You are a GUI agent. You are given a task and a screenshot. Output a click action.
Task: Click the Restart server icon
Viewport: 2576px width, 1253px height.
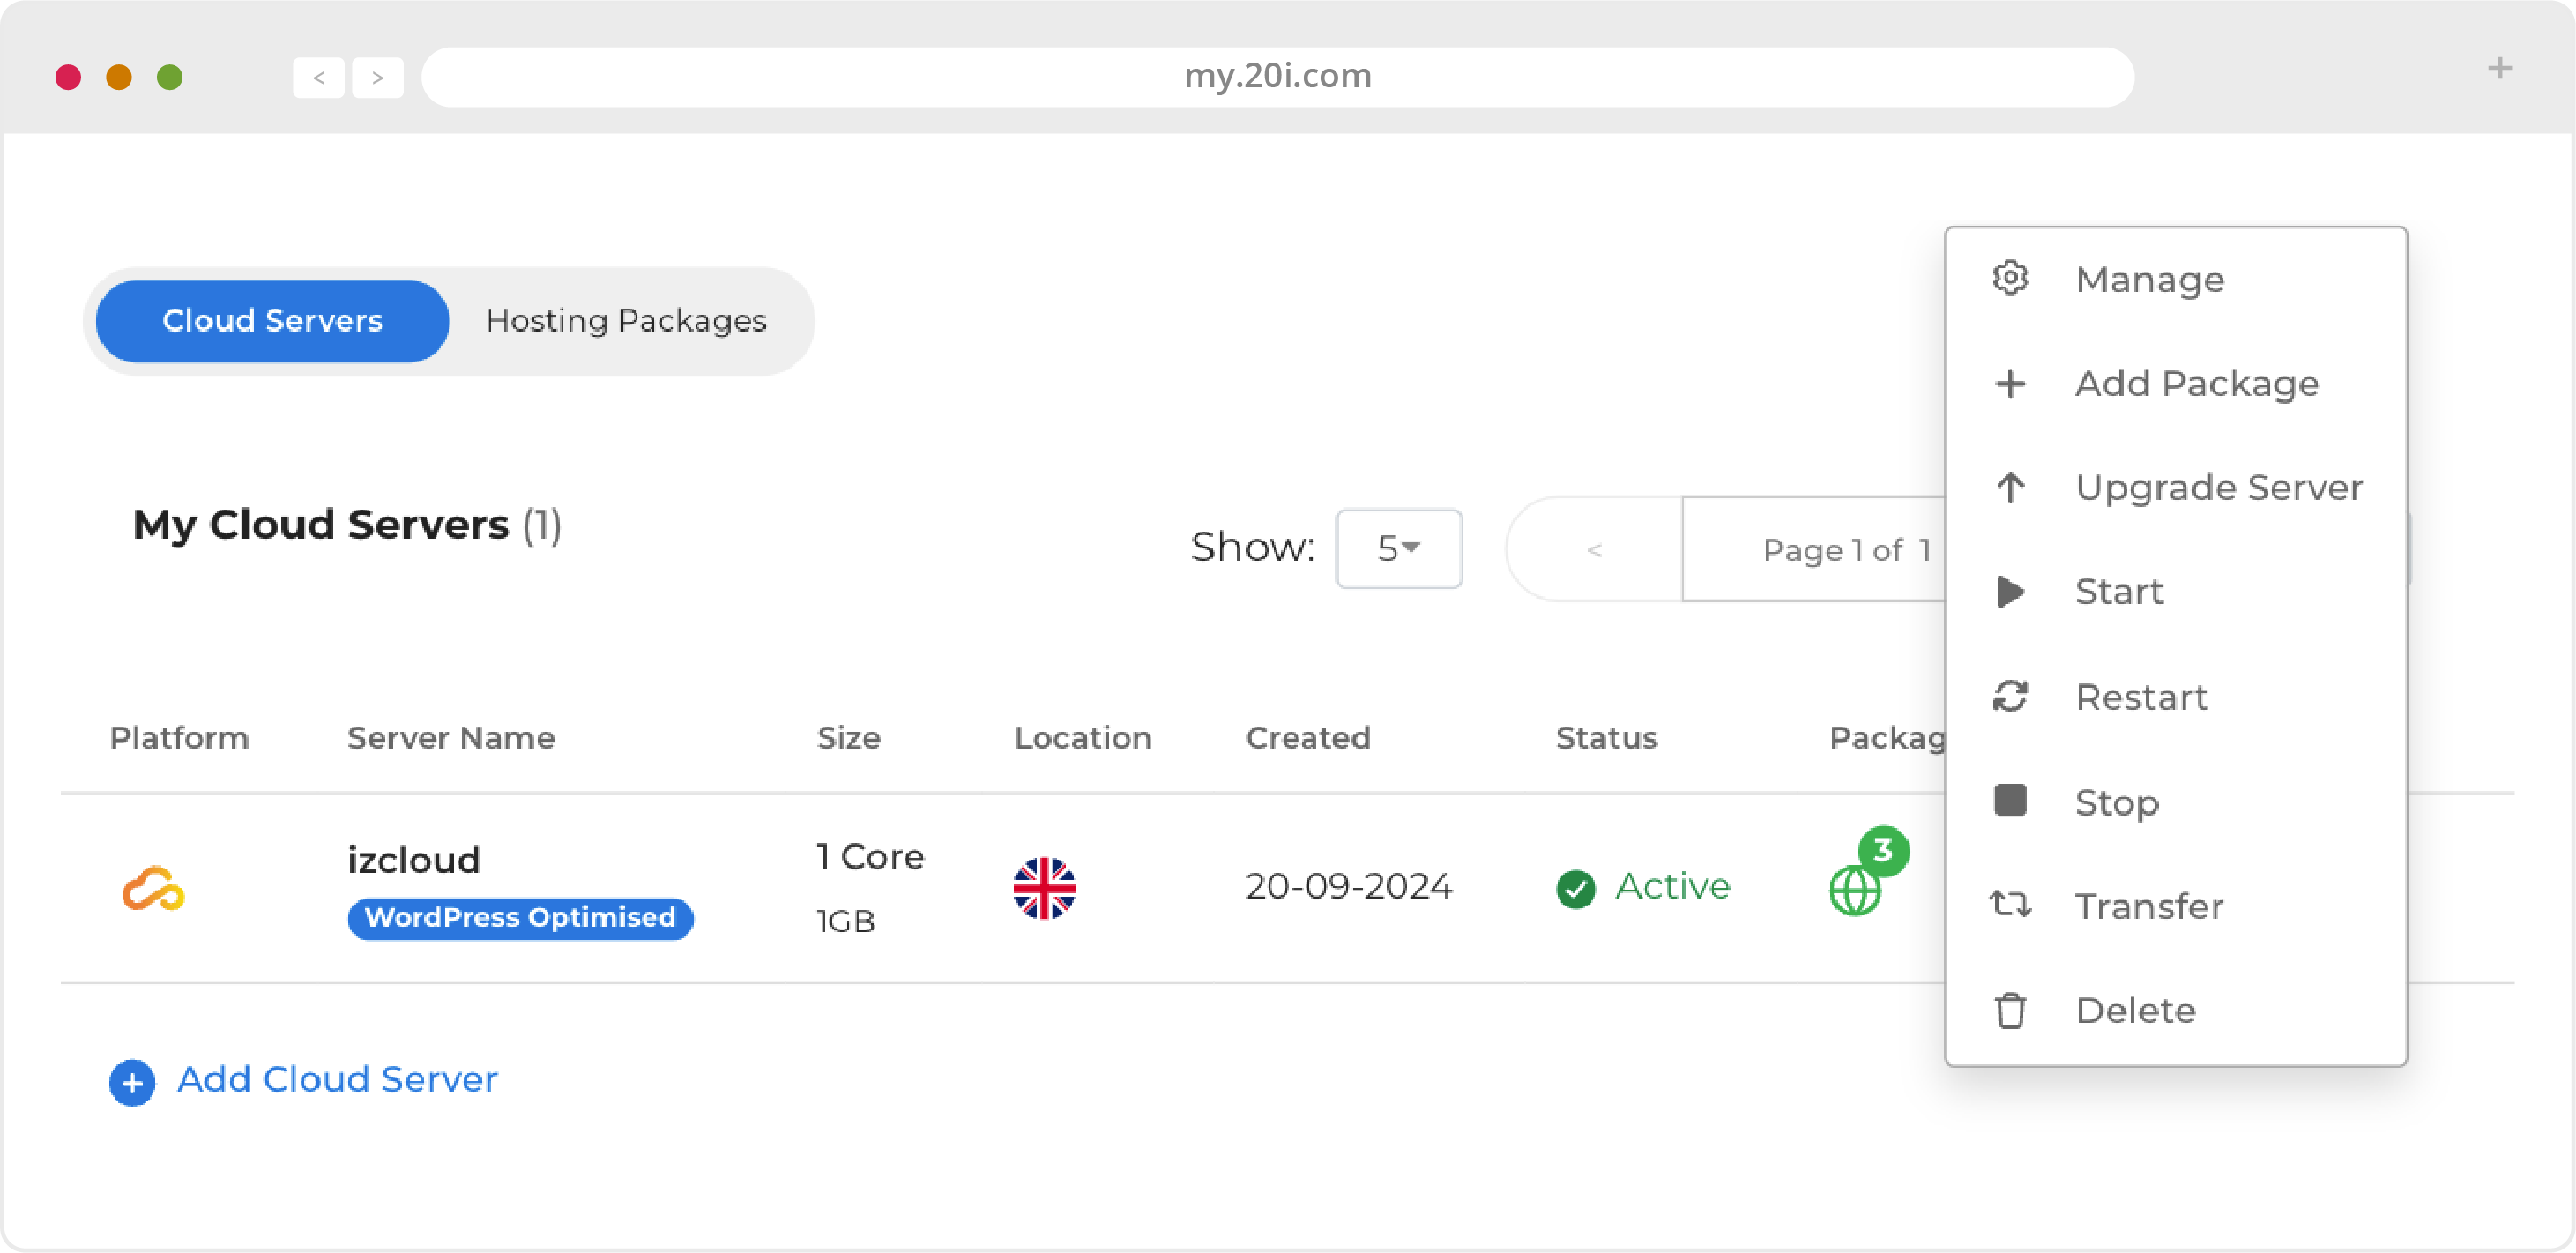[x=2011, y=697]
